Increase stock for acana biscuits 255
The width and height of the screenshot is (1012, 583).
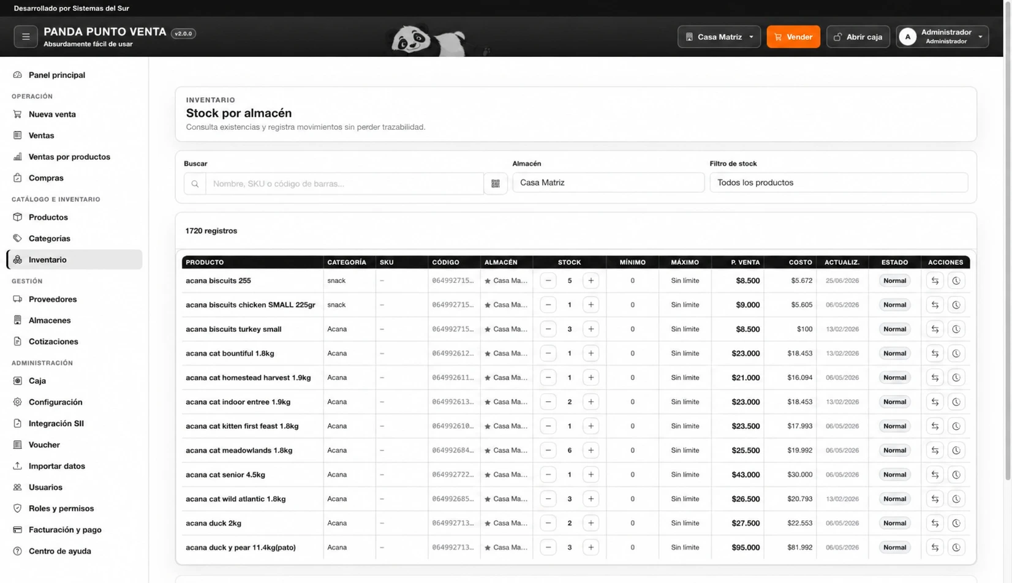(591, 280)
